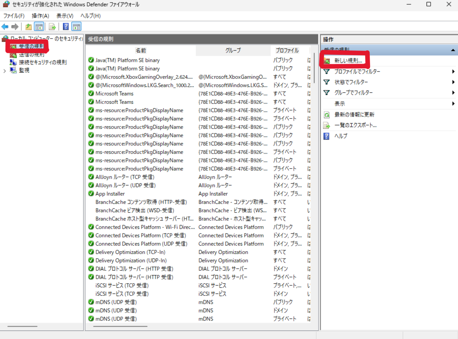
Task: Click the back arrow toolbar icon
Action: [x=5, y=27]
